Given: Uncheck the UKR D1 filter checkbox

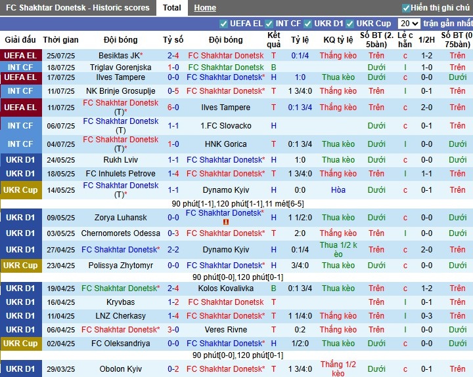Looking at the screenshot, I should click(x=307, y=24).
